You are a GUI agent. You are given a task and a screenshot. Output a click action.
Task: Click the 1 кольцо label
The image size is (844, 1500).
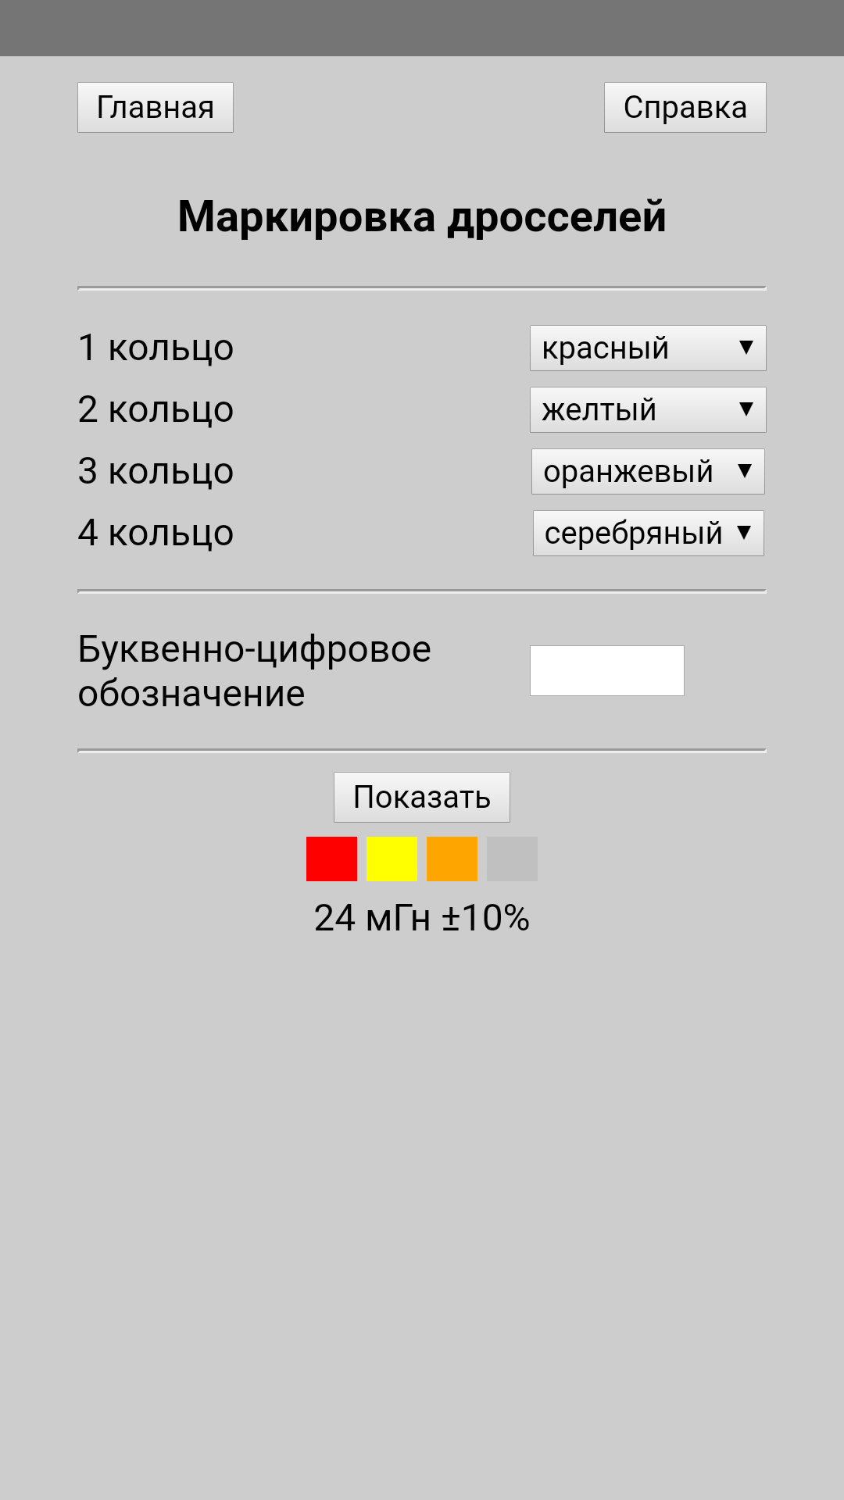tap(156, 348)
